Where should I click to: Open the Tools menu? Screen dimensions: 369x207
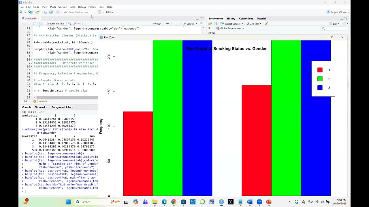pyautogui.click(x=101, y=7)
